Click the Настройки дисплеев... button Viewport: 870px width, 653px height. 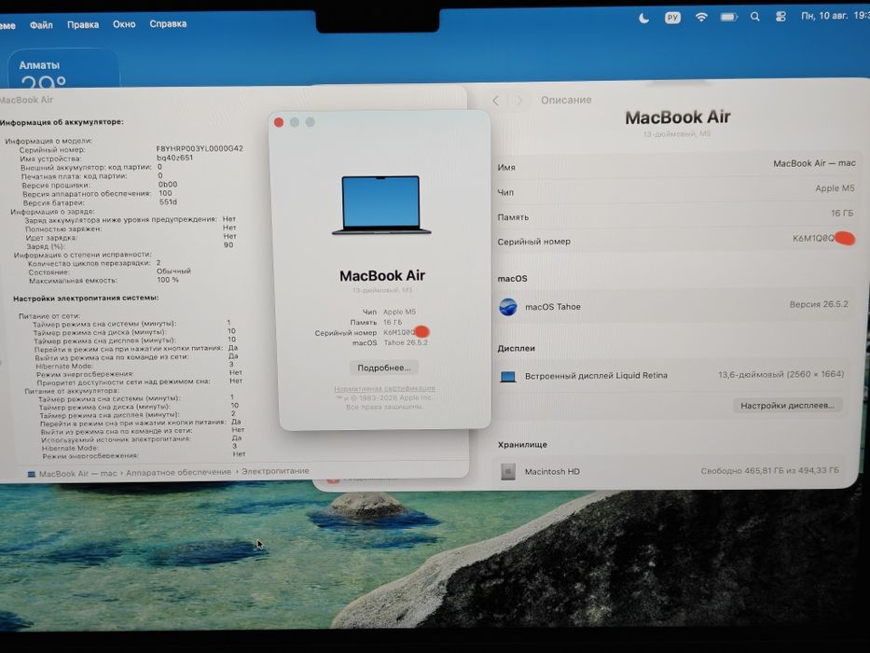[787, 406]
